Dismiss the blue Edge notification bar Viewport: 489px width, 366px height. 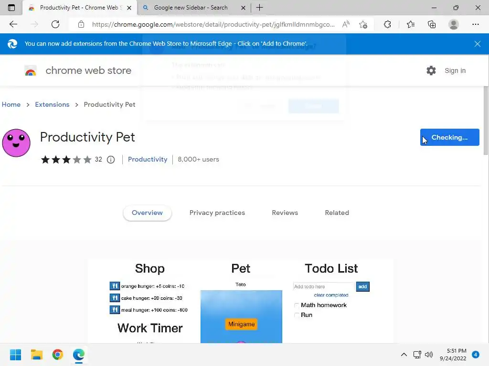(x=477, y=44)
